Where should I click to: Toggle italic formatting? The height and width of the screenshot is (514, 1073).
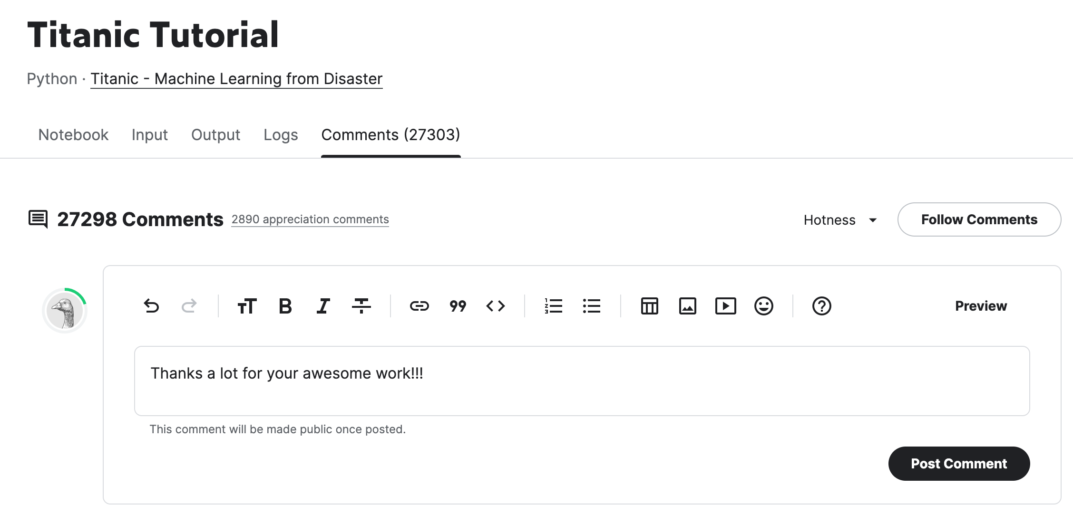[323, 306]
